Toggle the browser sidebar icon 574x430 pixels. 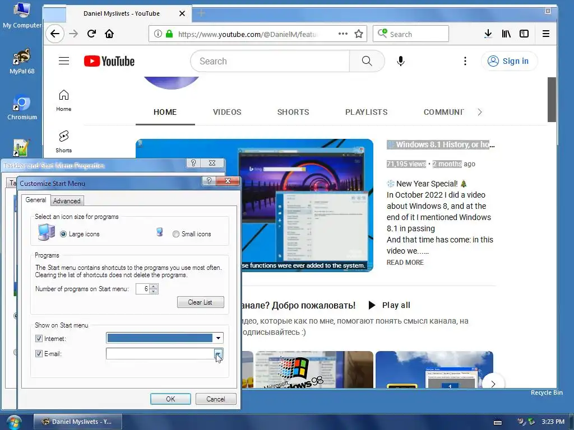[x=524, y=34]
